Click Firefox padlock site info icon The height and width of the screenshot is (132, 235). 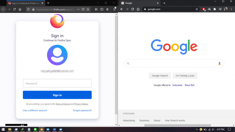[33, 9]
